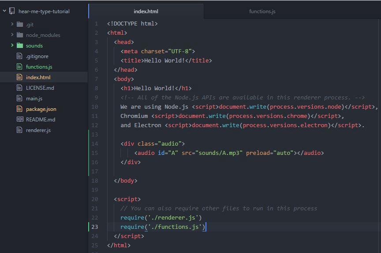Click the node_modules folder icon
This screenshot has width=381, height=253.
point(19,35)
